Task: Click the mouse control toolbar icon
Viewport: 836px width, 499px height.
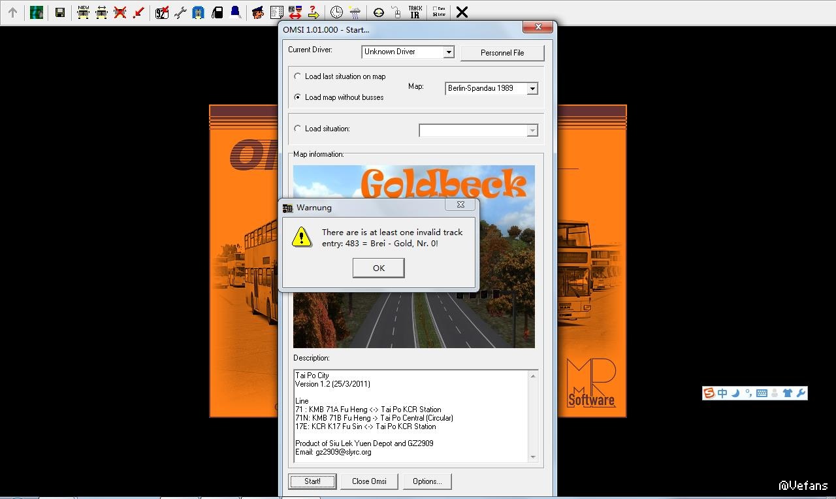Action: point(396,12)
